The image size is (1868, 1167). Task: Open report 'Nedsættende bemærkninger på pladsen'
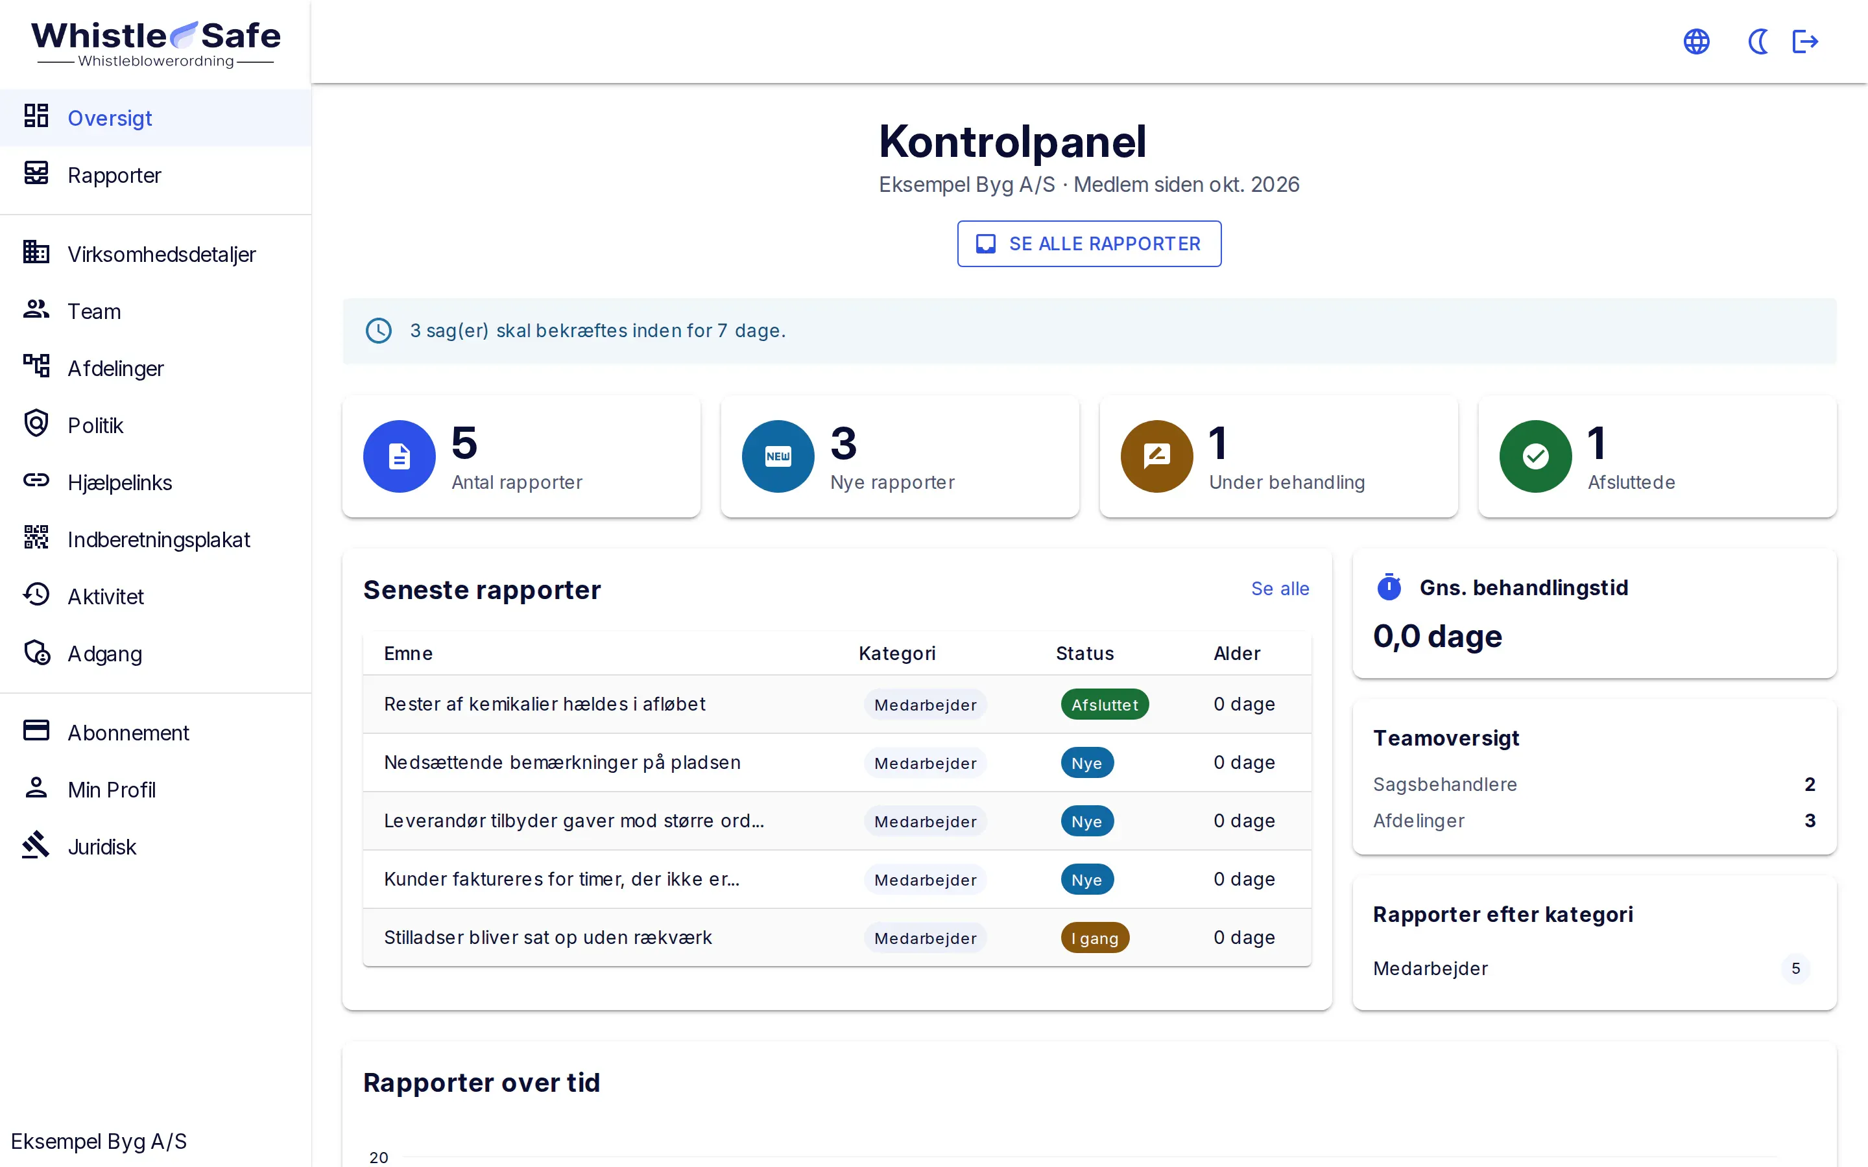[837, 762]
